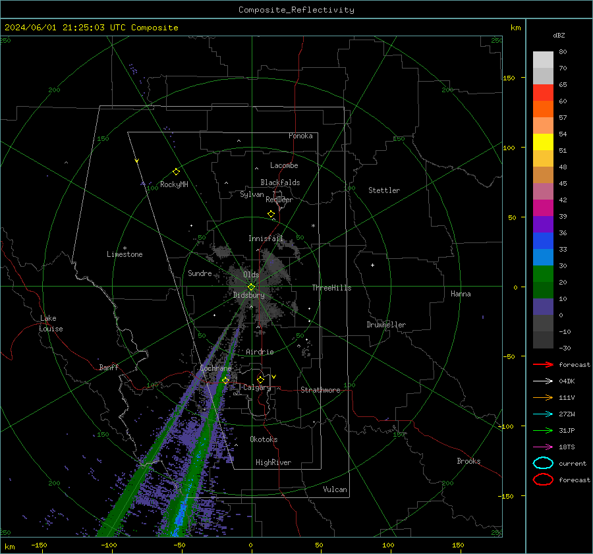Click the Composite_Reflectivity title text
The width and height of the screenshot is (593, 554).
coord(296,10)
